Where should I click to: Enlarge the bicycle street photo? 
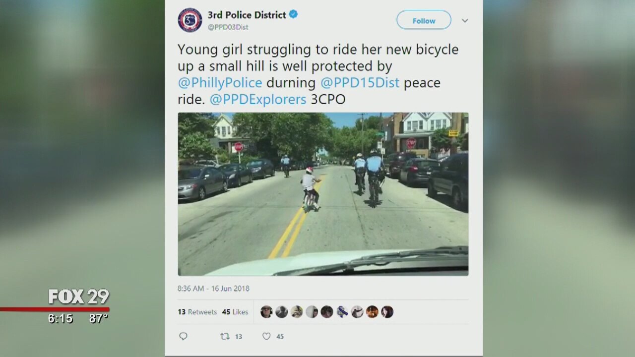click(x=323, y=194)
